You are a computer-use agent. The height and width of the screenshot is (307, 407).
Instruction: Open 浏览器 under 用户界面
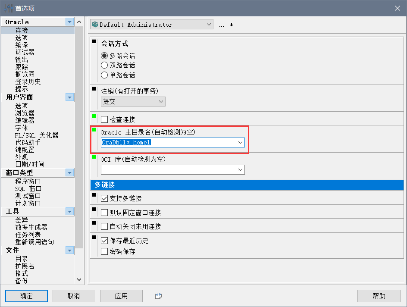click(x=25, y=113)
